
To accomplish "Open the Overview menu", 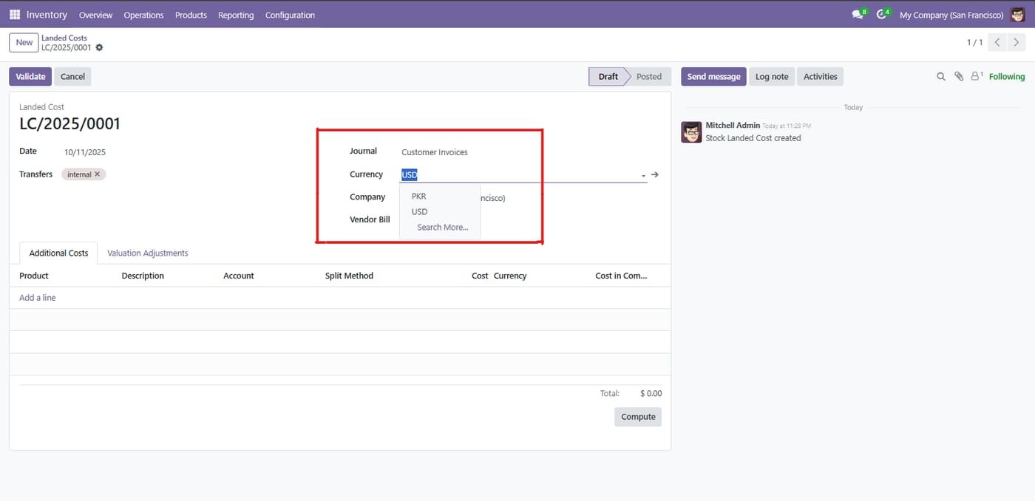I will click(95, 15).
